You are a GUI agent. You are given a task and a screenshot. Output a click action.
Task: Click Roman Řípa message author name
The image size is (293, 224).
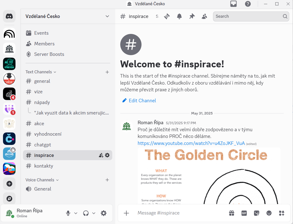pyautogui.click(x=150, y=122)
